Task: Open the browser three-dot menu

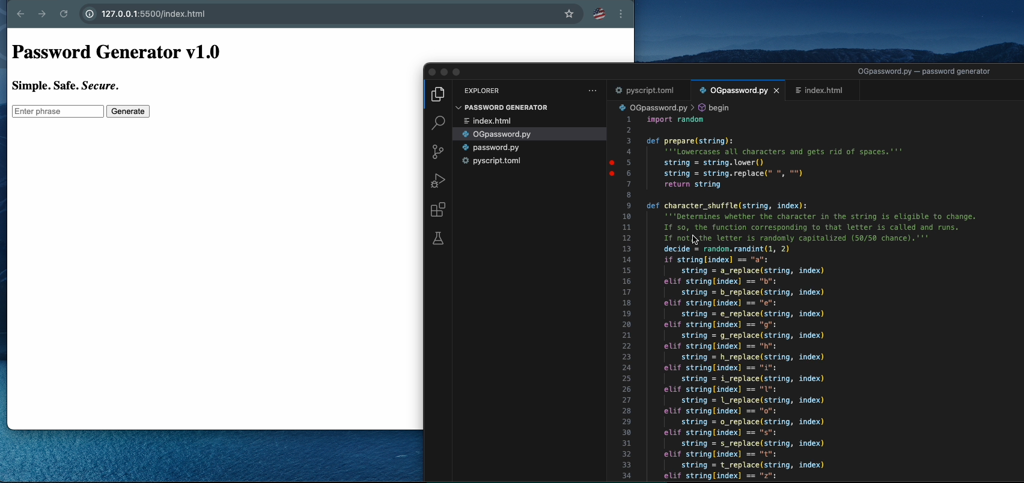Action: [621, 14]
